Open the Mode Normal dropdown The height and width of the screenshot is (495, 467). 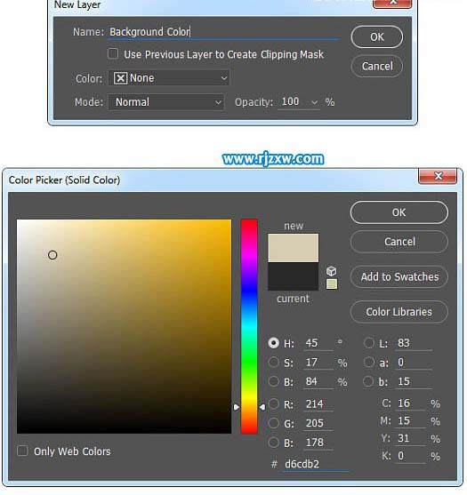(x=166, y=102)
